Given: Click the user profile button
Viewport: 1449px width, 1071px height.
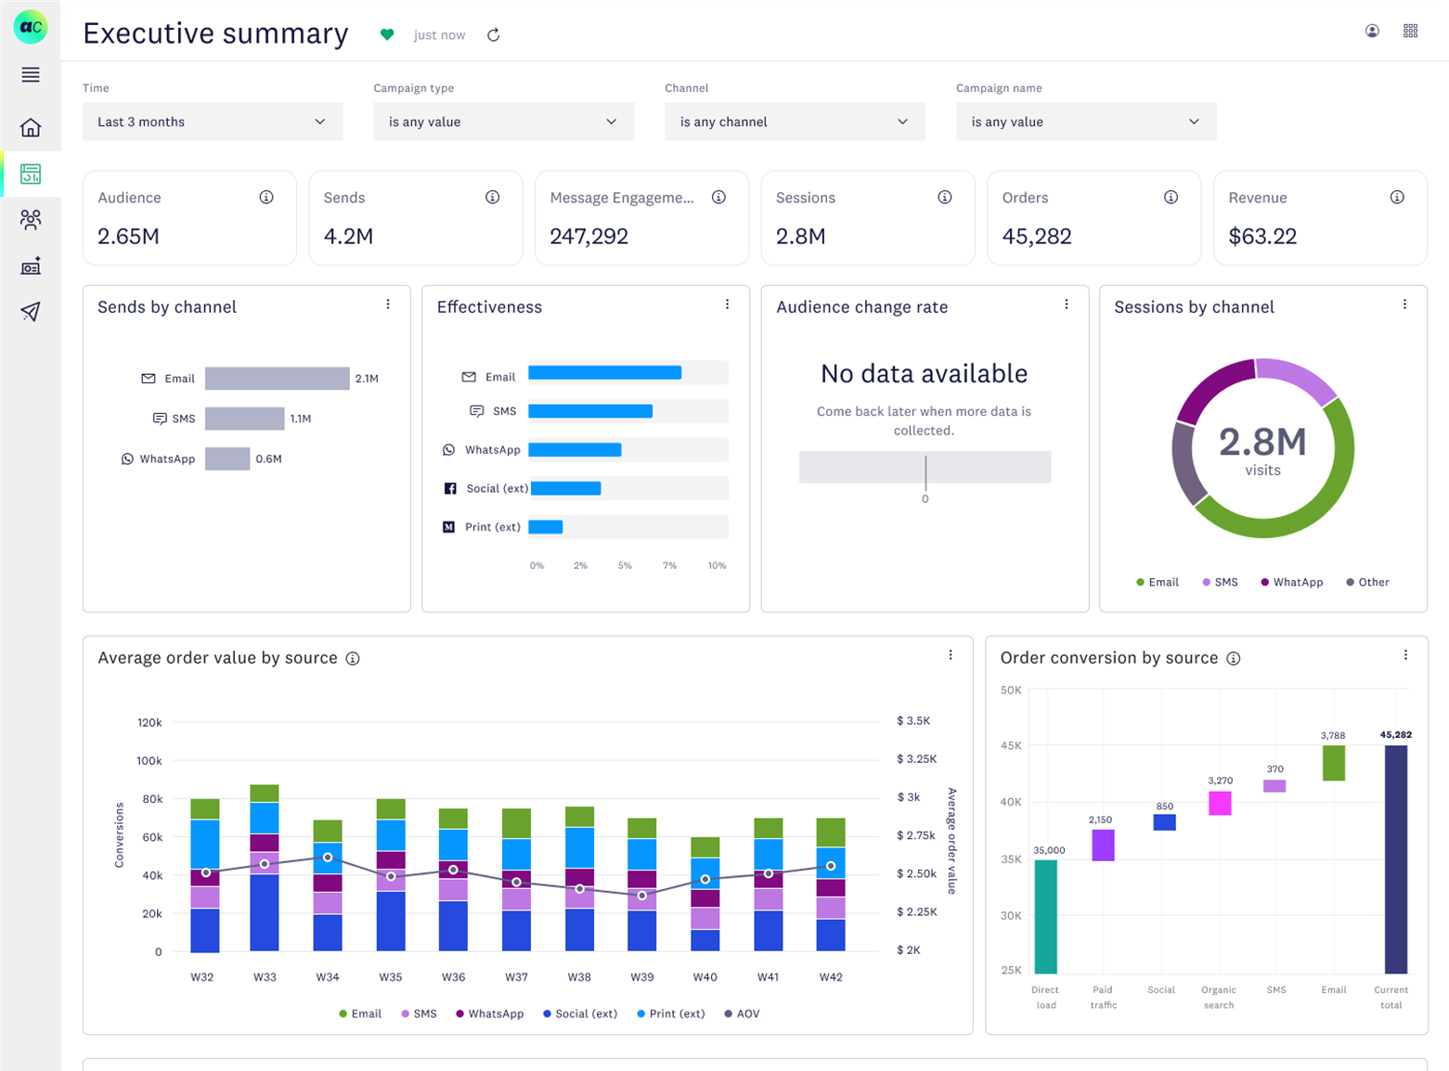Looking at the screenshot, I should 1371,31.
